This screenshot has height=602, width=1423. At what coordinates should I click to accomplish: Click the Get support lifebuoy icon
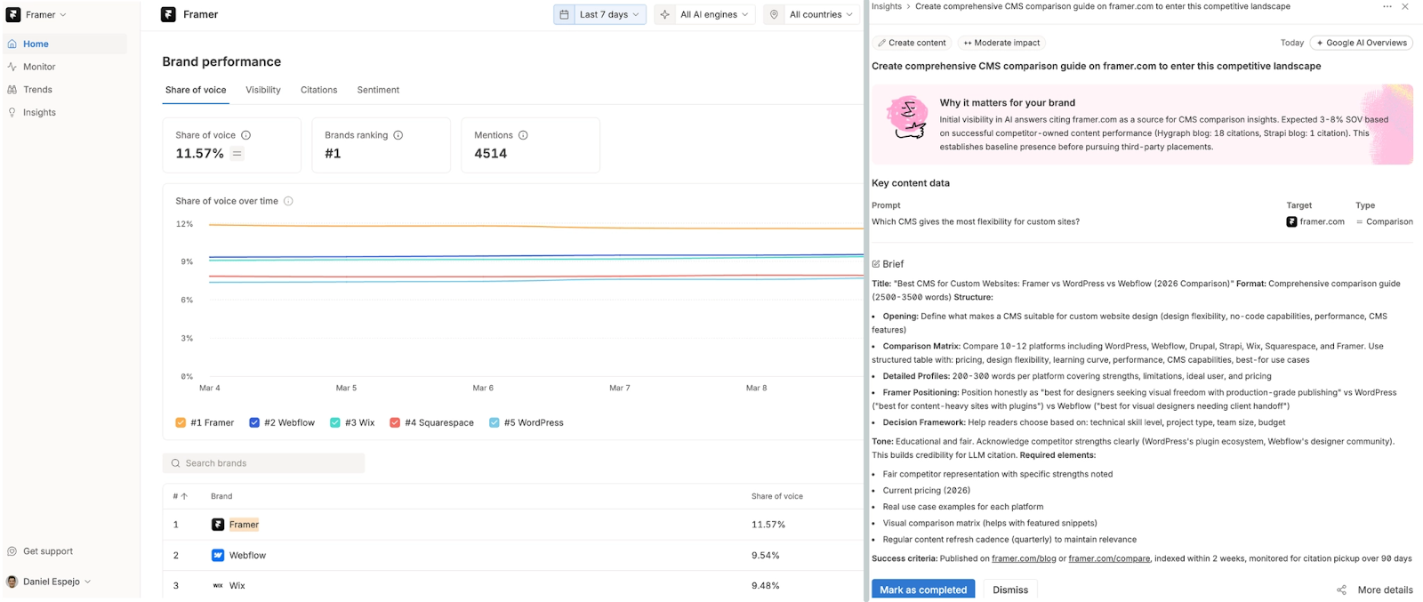click(x=12, y=551)
